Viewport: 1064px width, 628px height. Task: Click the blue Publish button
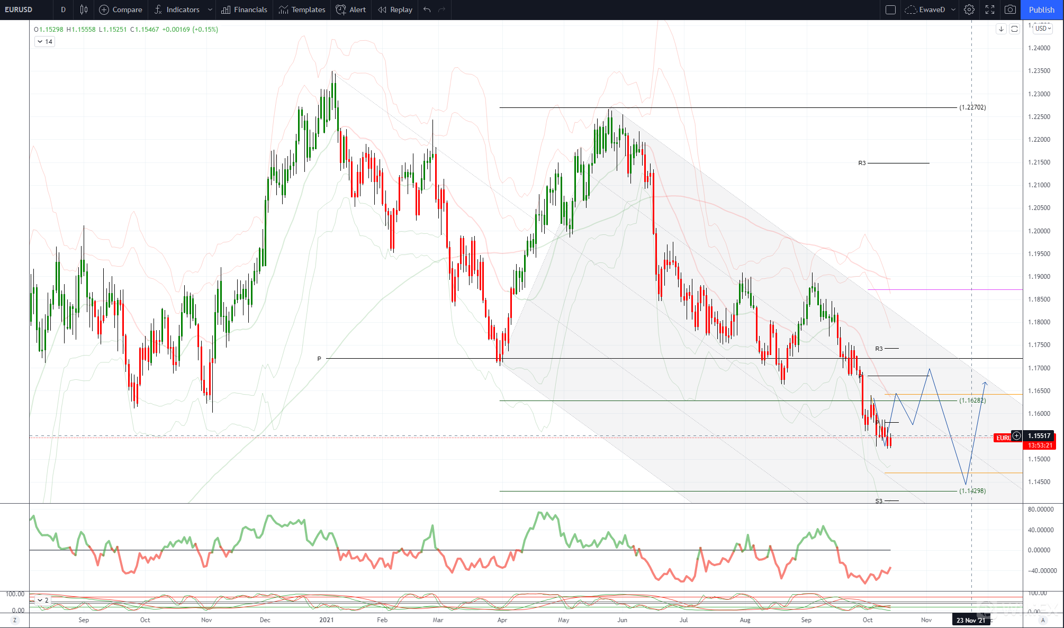tap(1041, 10)
